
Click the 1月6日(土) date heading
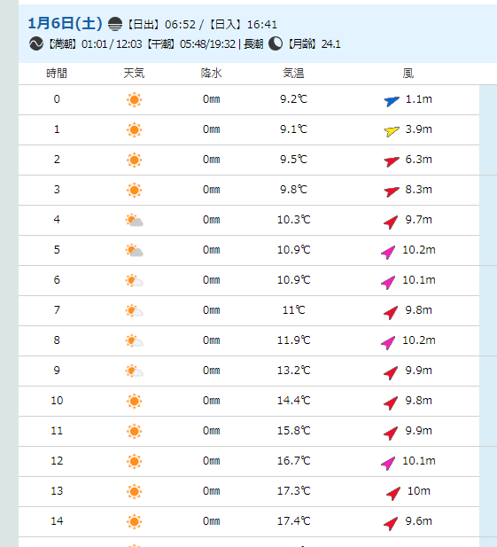click(x=66, y=23)
